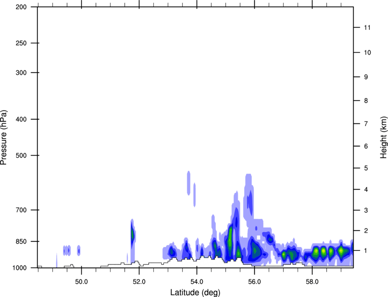Viewport: 388px width, 297px height.
Task: Pick the 5 km height label
Action: [366, 168]
